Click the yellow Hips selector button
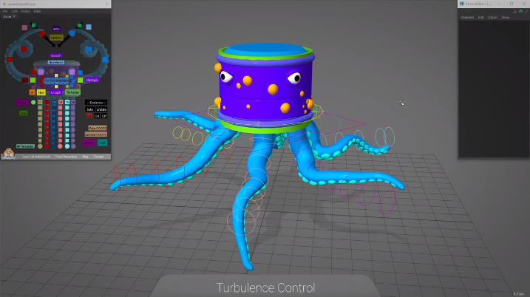Screen dimensions: 530x297 (x=41, y=92)
